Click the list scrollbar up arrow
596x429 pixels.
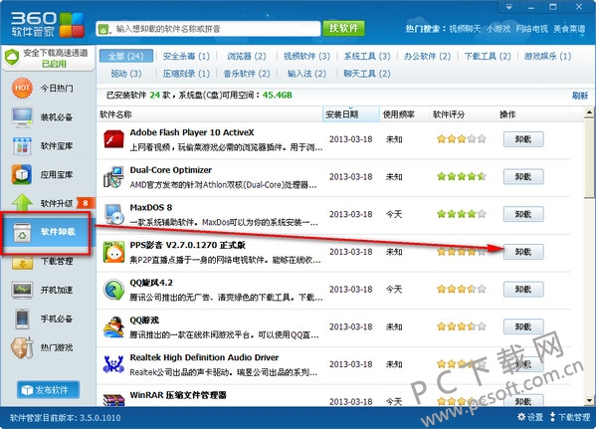tap(589, 112)
